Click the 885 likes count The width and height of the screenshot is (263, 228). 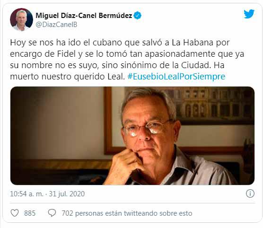click(30, 213)
